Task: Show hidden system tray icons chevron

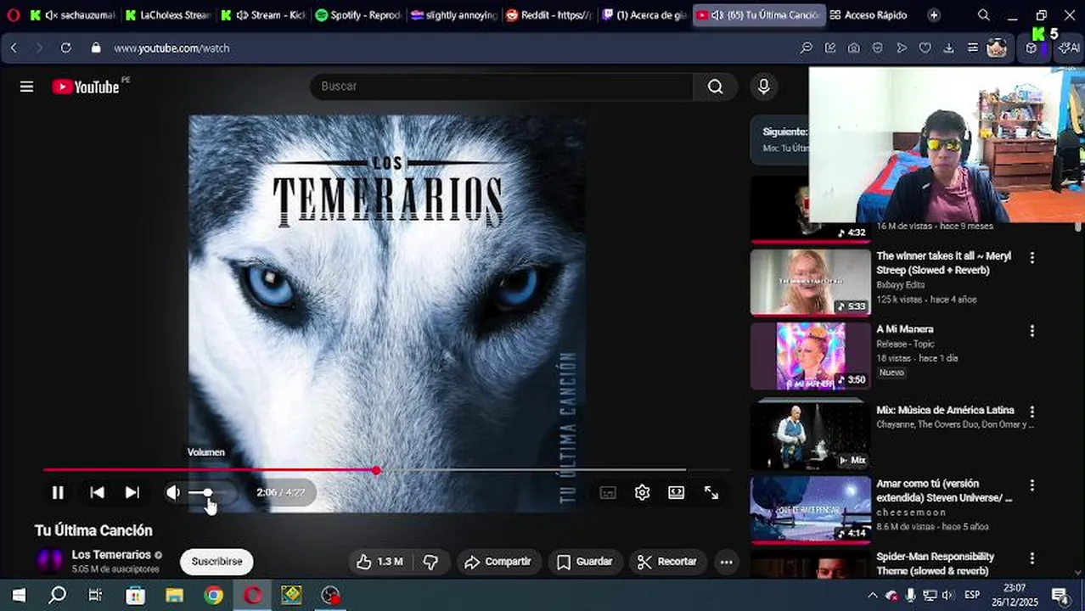Action: [872, 595]
